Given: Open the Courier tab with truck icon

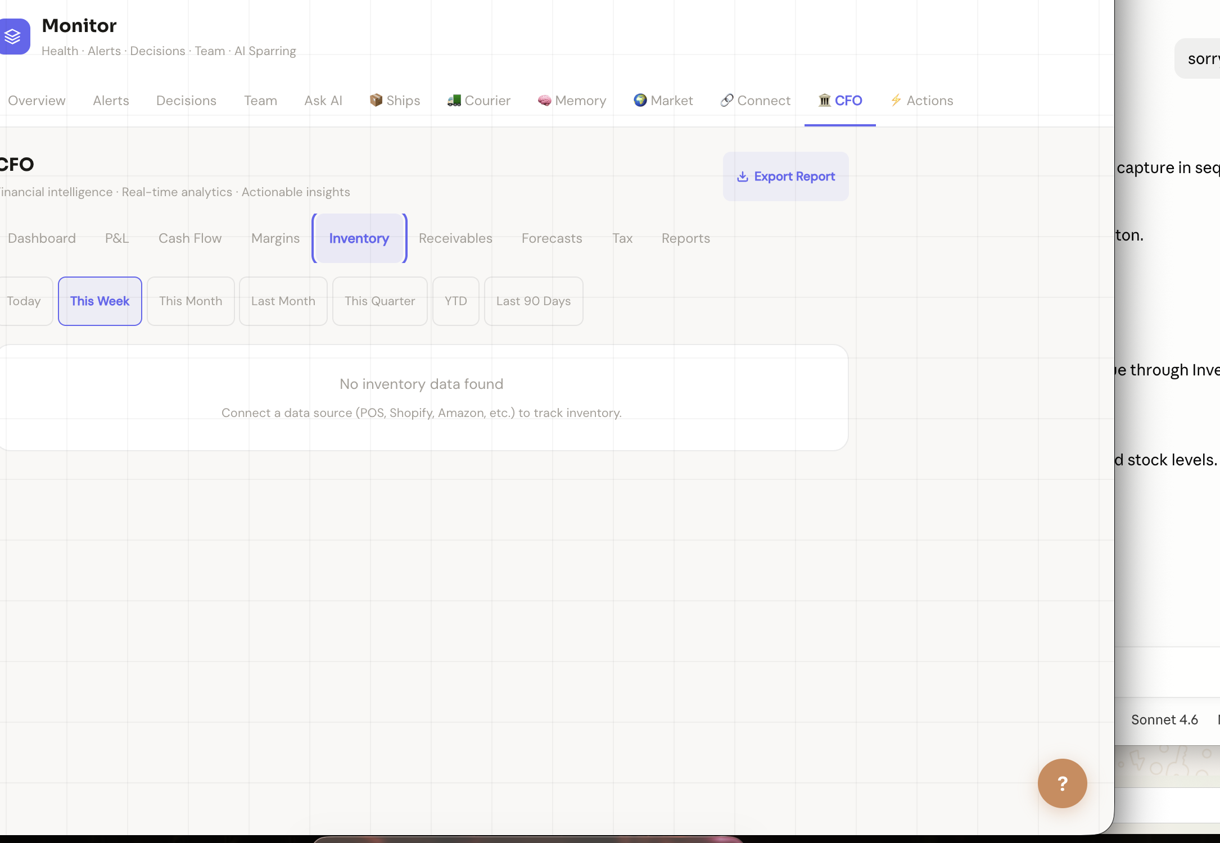Looking at the screenshot, I should [478, 101].
